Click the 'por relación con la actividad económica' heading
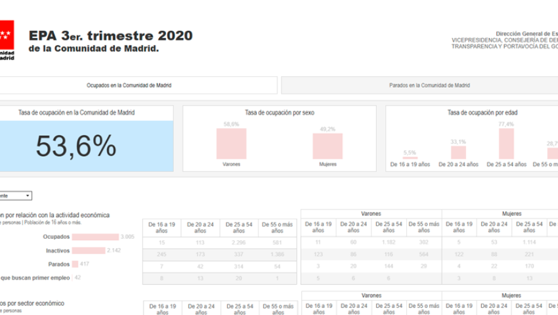The width and height of the screenshot is (558, 315). tap(54, 215)
